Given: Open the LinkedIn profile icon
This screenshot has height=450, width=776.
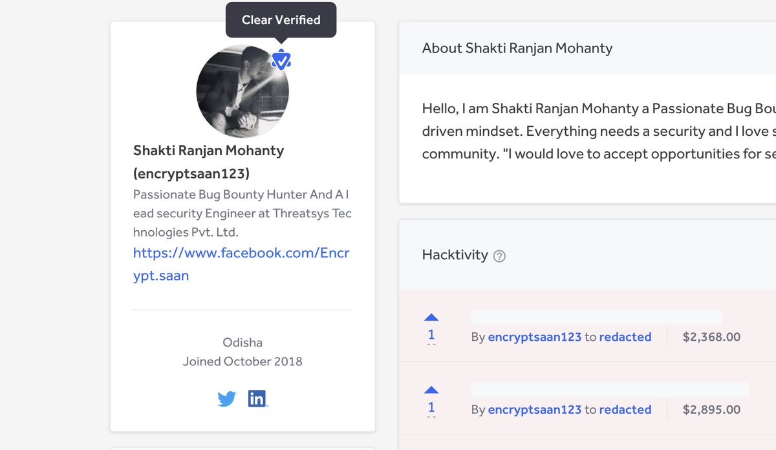Looking at the screenshot, I should pos(257,399).
